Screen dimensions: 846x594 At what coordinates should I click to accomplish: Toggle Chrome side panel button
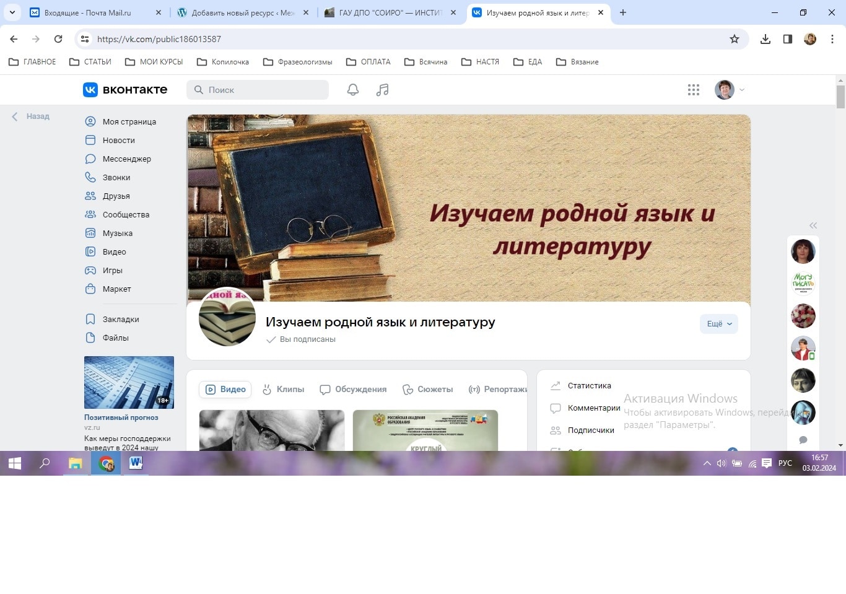pyautogui.click(x=787, y=39)
